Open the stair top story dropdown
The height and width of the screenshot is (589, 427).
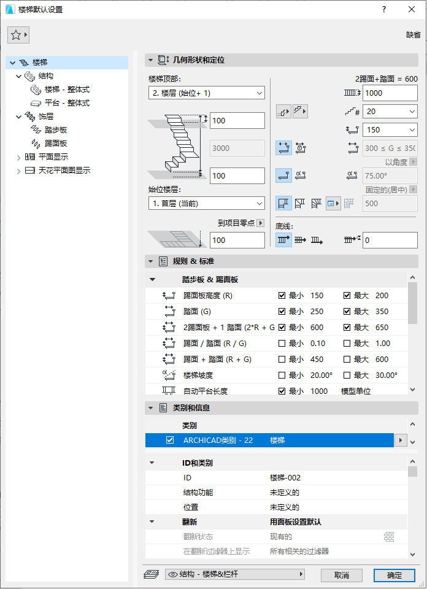[x=206, y=93]
